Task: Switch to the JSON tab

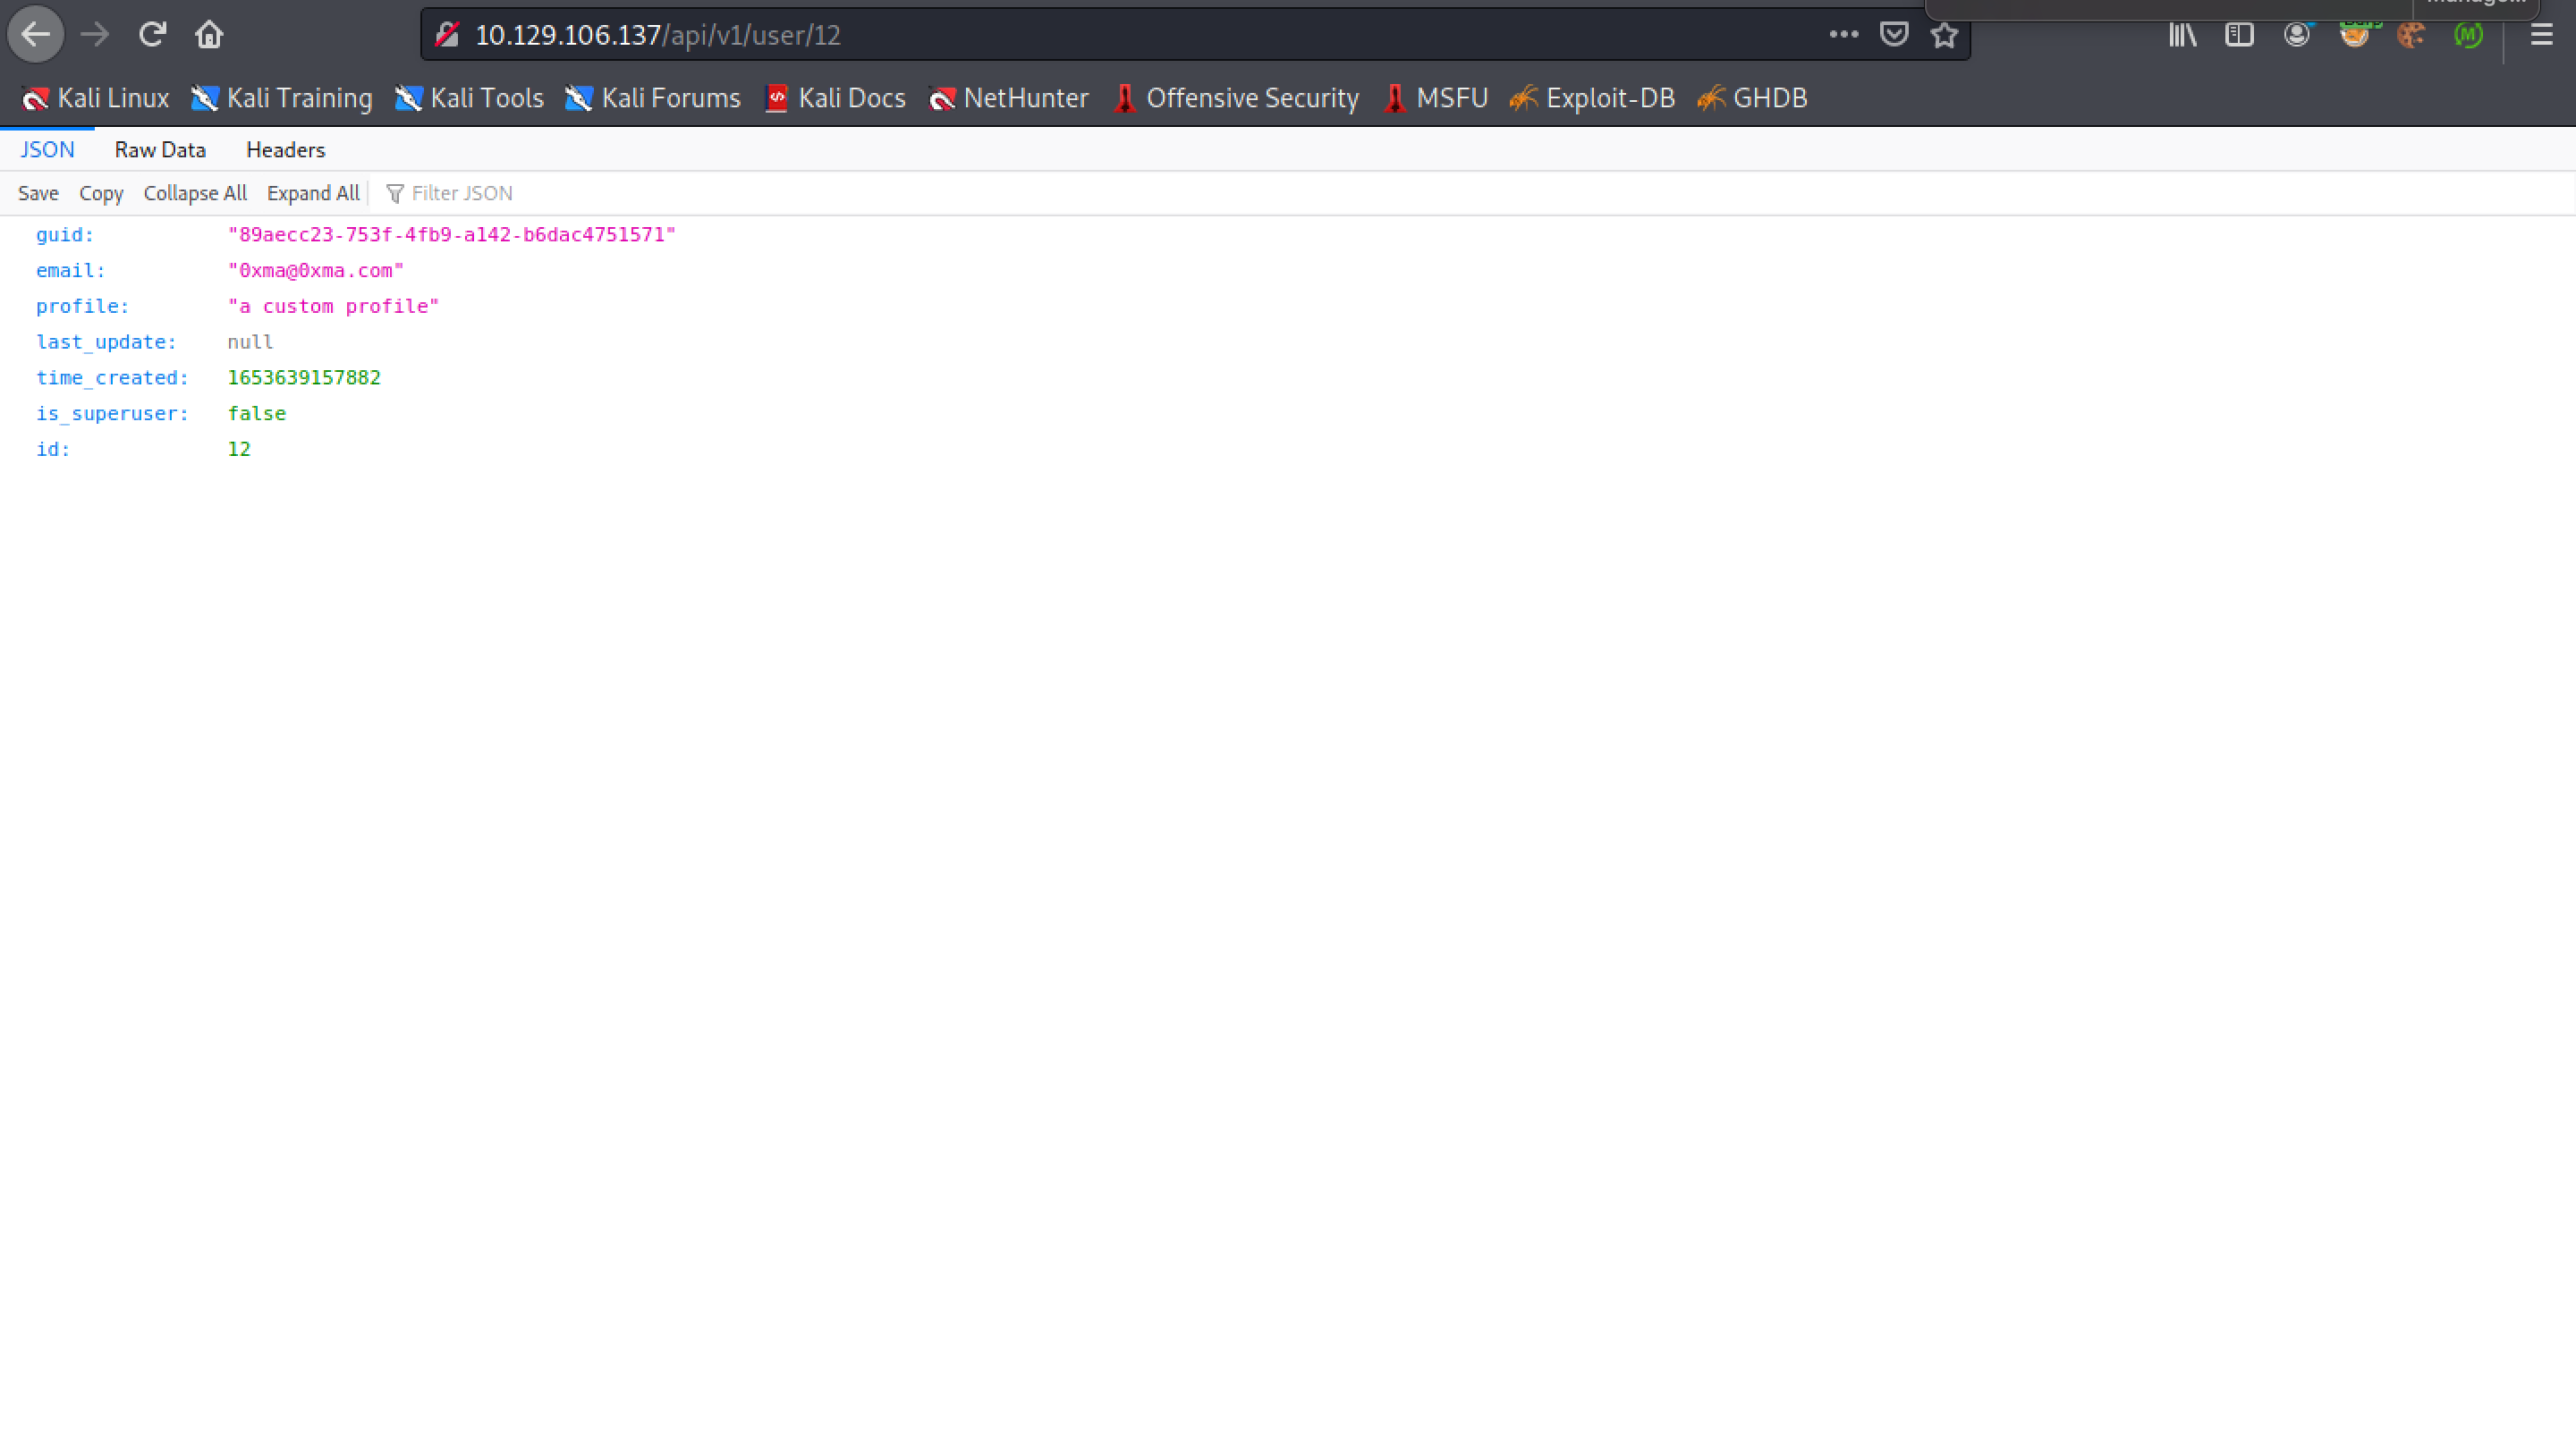Action: pyautogui.click(x=47, y=150)
